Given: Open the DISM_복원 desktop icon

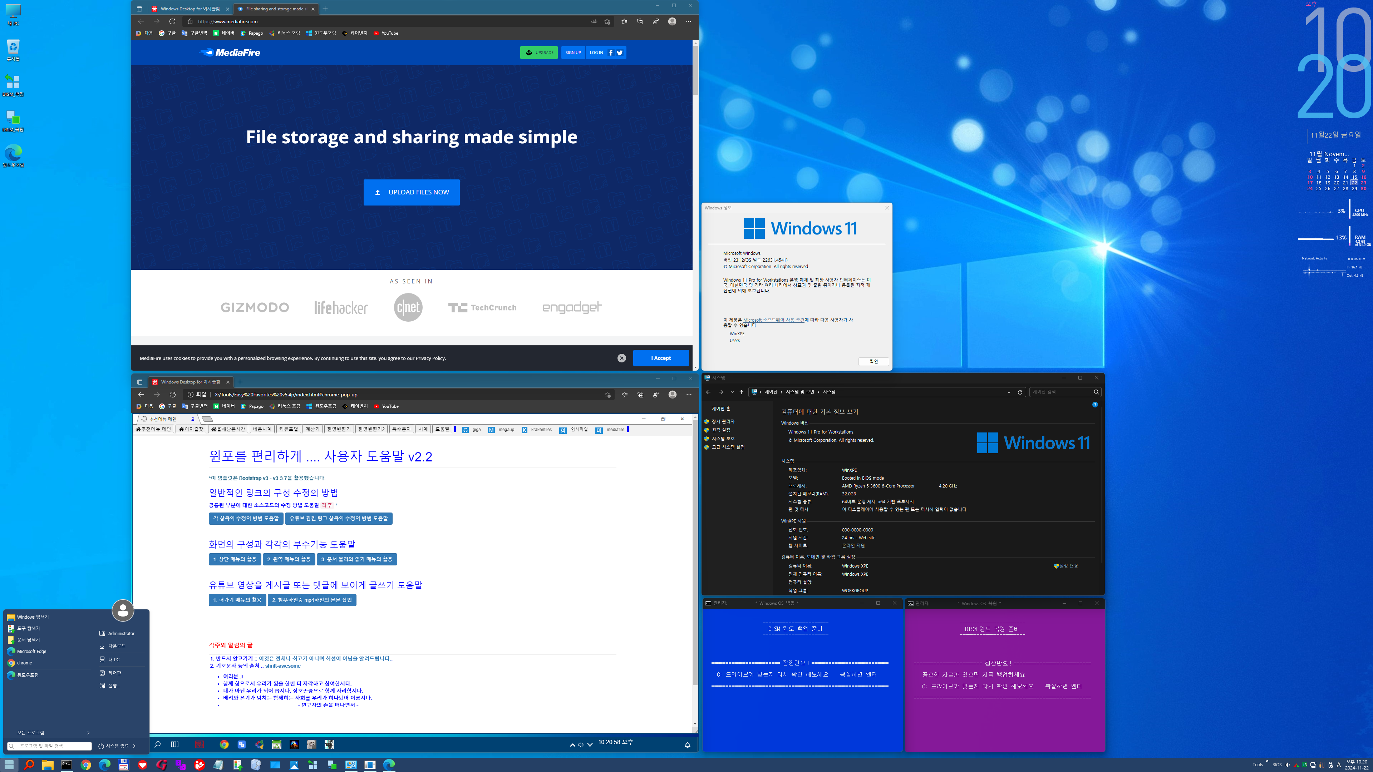Looking at the screenshot, I should point(13,120).
